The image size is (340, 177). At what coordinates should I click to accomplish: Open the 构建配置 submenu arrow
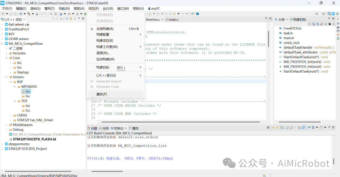(140, 35)
